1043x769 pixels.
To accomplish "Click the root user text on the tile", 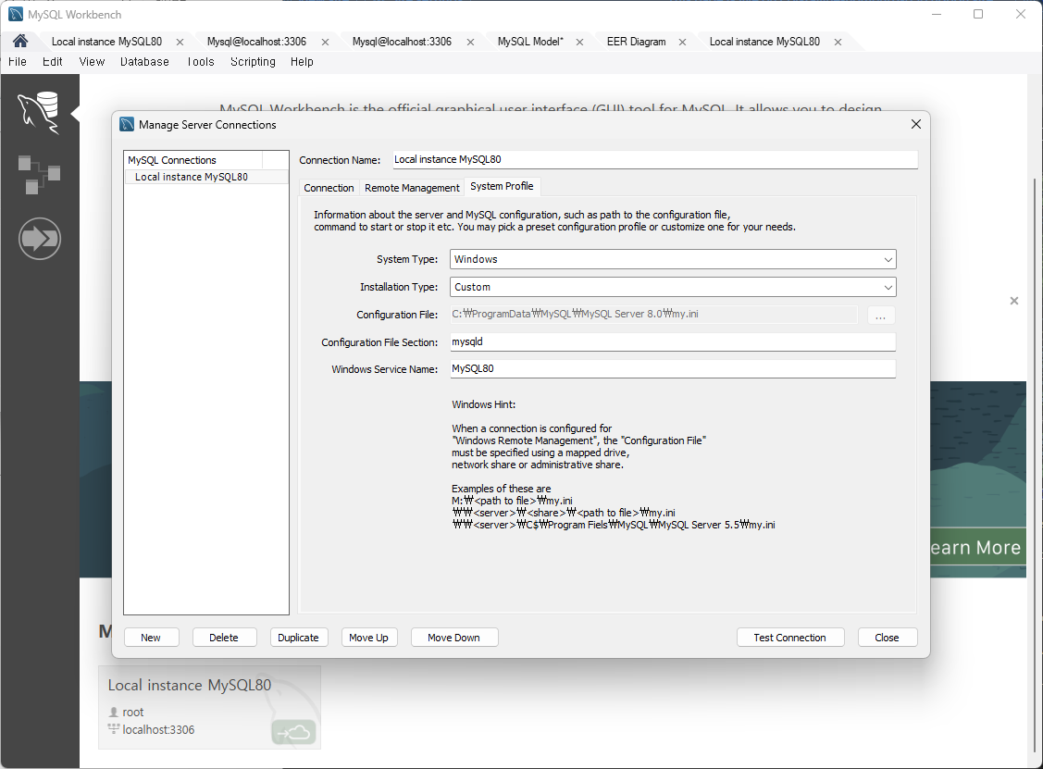I will pyautogui.click(x=133, y=713).
